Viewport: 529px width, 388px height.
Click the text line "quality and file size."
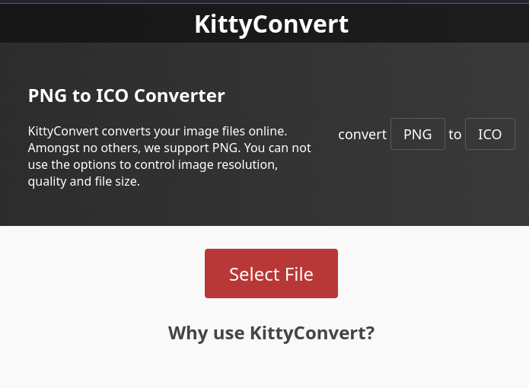click(x=84, y=182)
